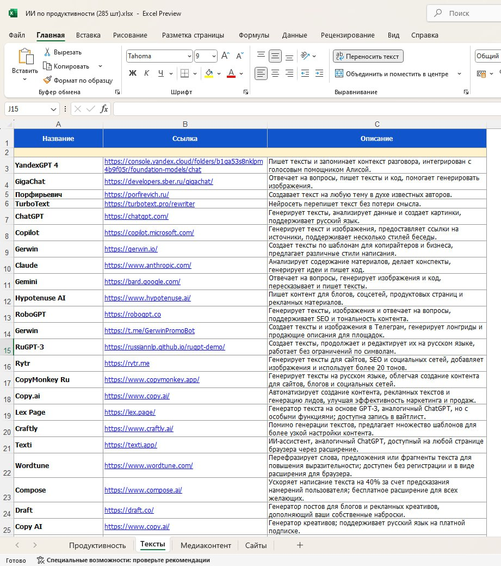Screen dimensions: 501x566
Task: Open orientation dropdown arrow
Action: pos(314,56)
